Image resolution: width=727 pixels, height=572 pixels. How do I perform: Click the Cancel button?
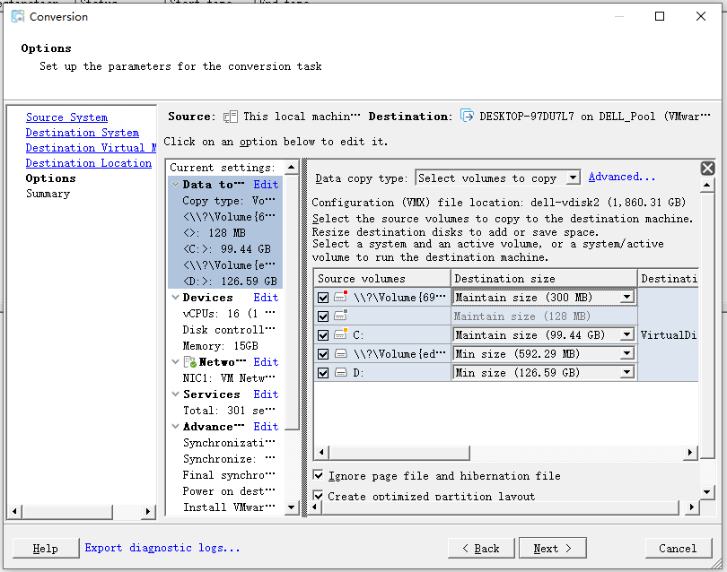(x=678, y=549)
